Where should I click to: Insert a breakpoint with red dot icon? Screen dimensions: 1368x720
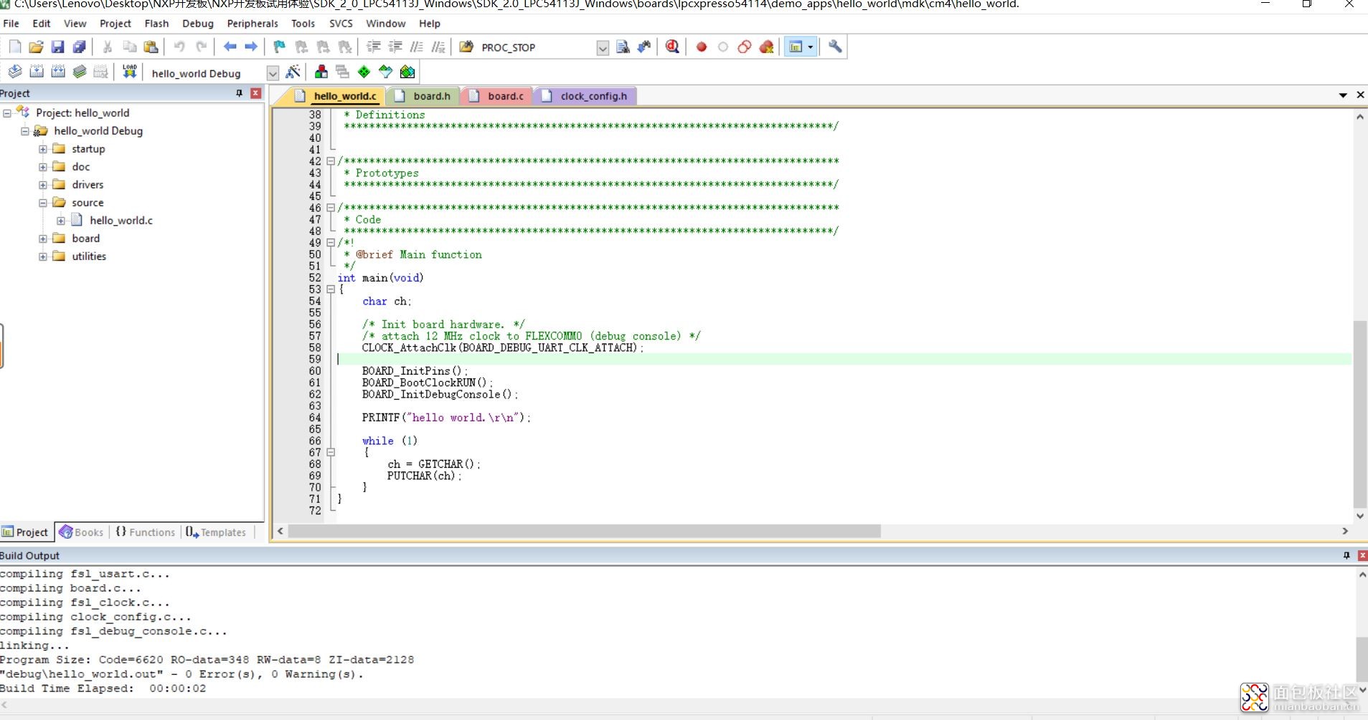[702, 47]
